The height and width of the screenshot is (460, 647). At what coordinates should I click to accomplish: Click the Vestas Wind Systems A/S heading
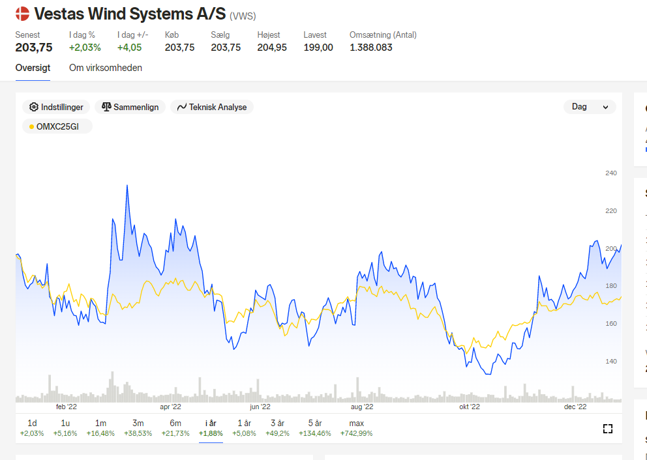click(x=130, y=14)
